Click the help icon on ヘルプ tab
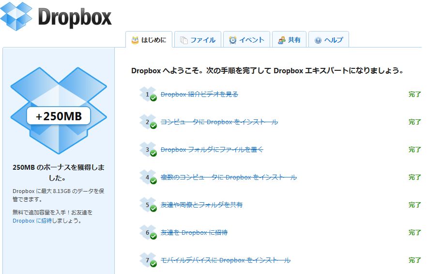 (318, 40)
